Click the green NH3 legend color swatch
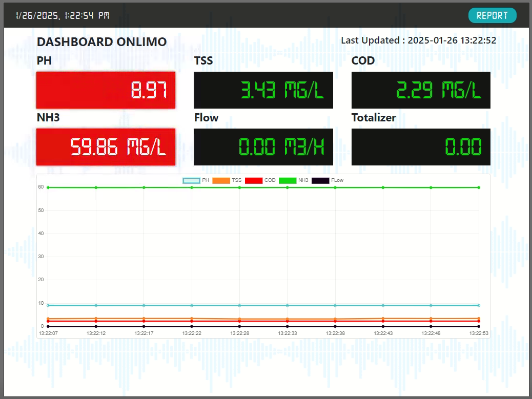Image resolution: width=532 pixels, height=399 pixels. tap(288, 180)
